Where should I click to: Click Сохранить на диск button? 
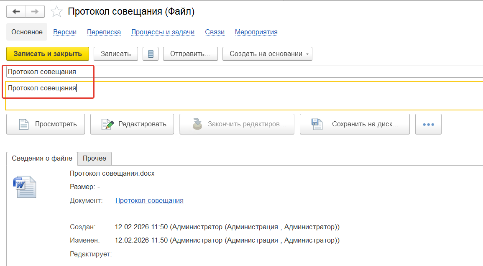(x=355, y=124)
